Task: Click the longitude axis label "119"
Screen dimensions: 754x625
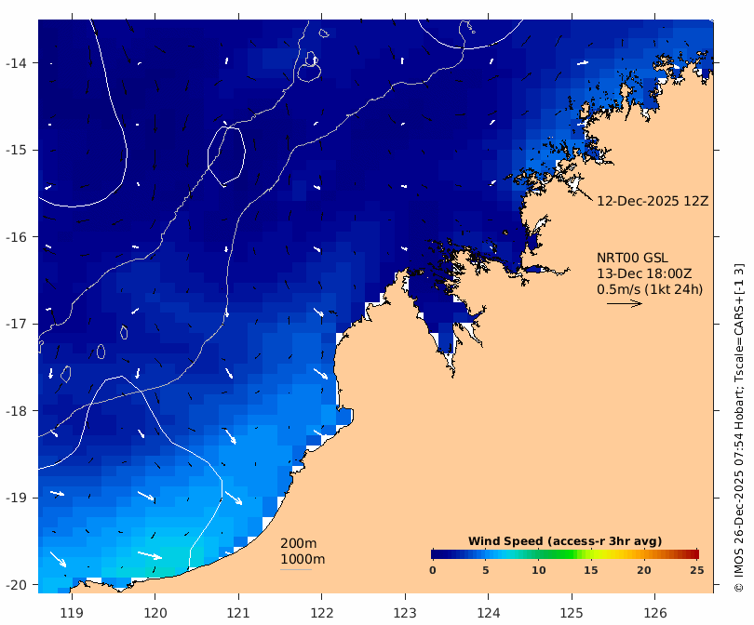Action: (72, 613)
